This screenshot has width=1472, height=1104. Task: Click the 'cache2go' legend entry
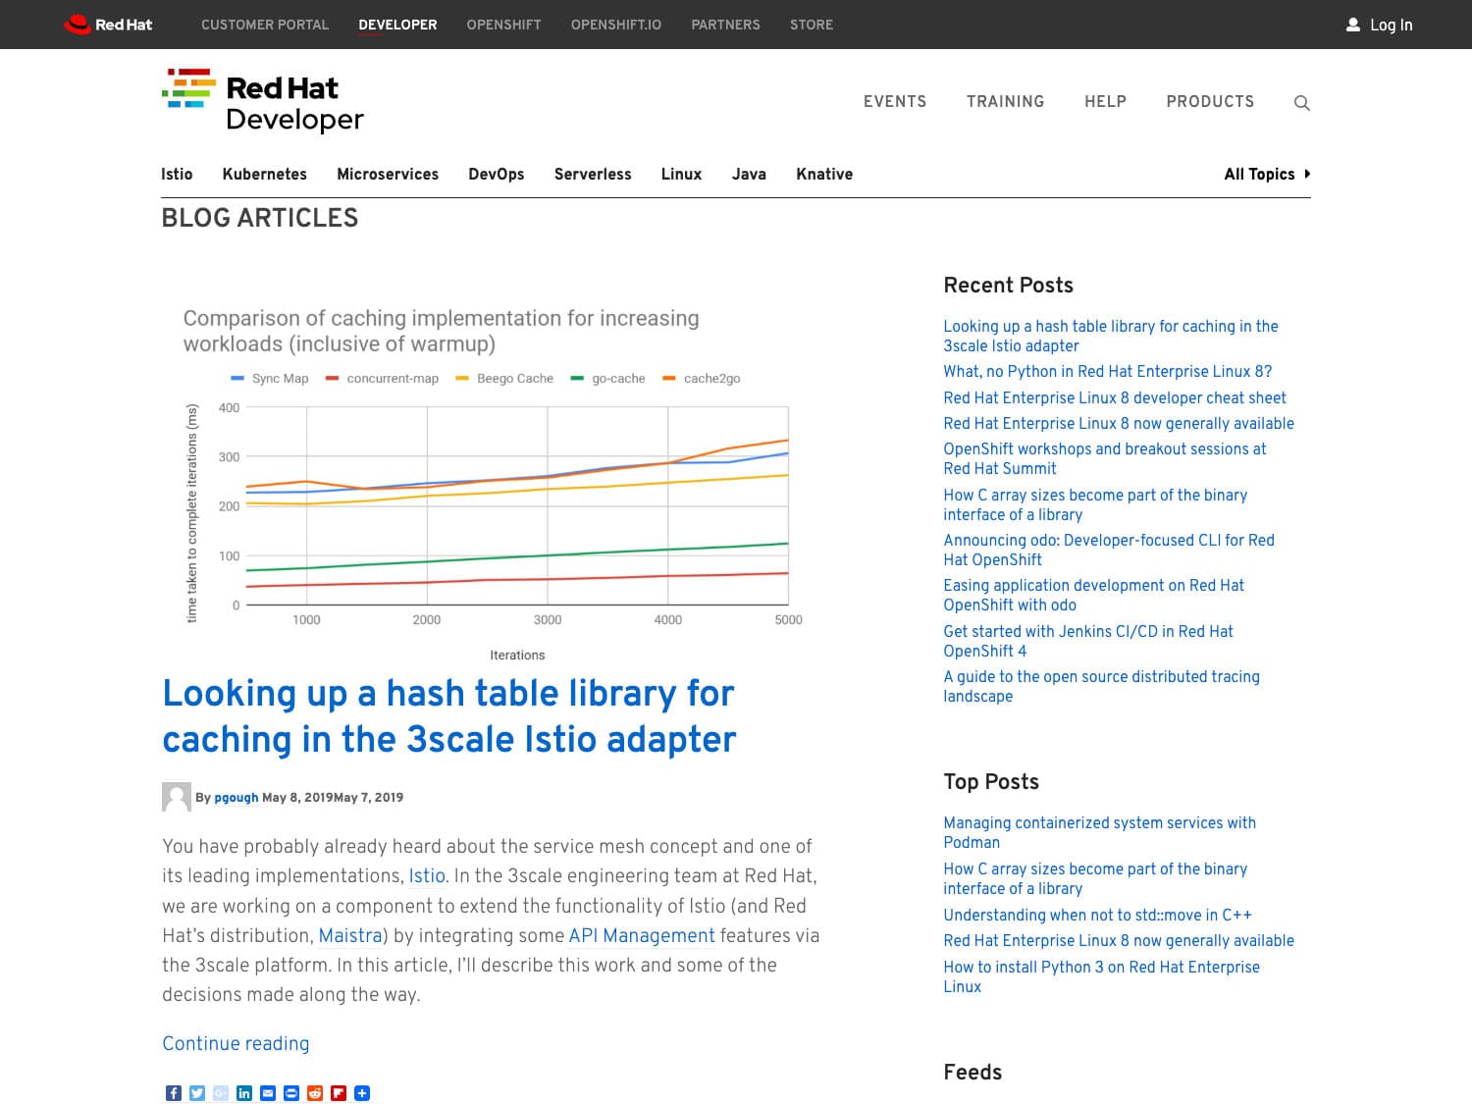[x=702, y=378]
